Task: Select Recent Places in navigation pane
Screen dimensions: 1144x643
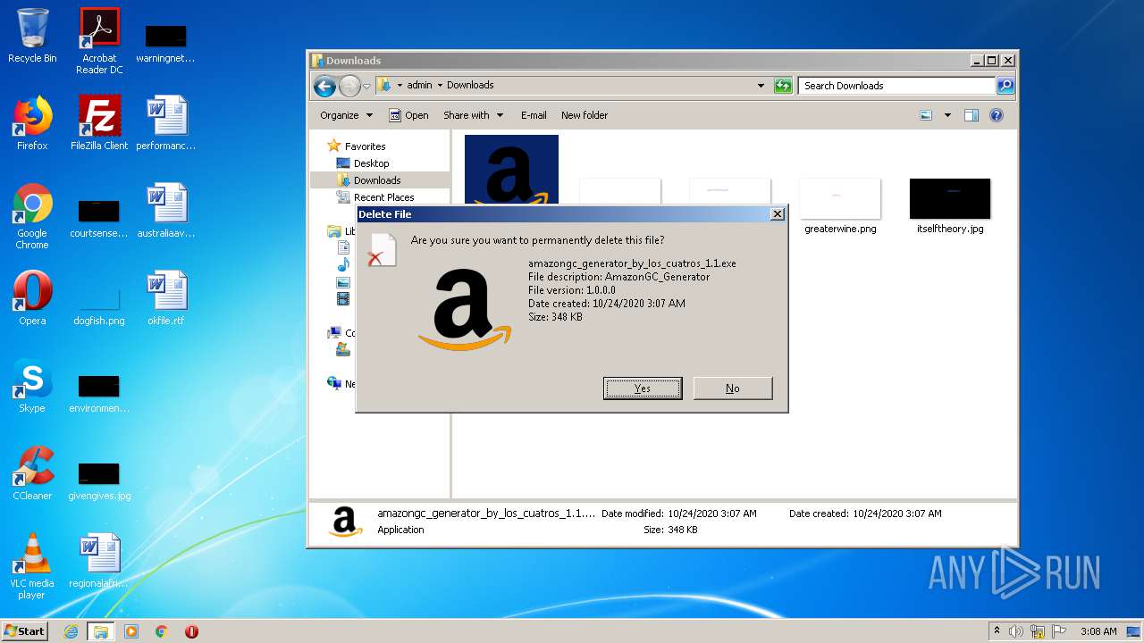Action: (375, 197)
